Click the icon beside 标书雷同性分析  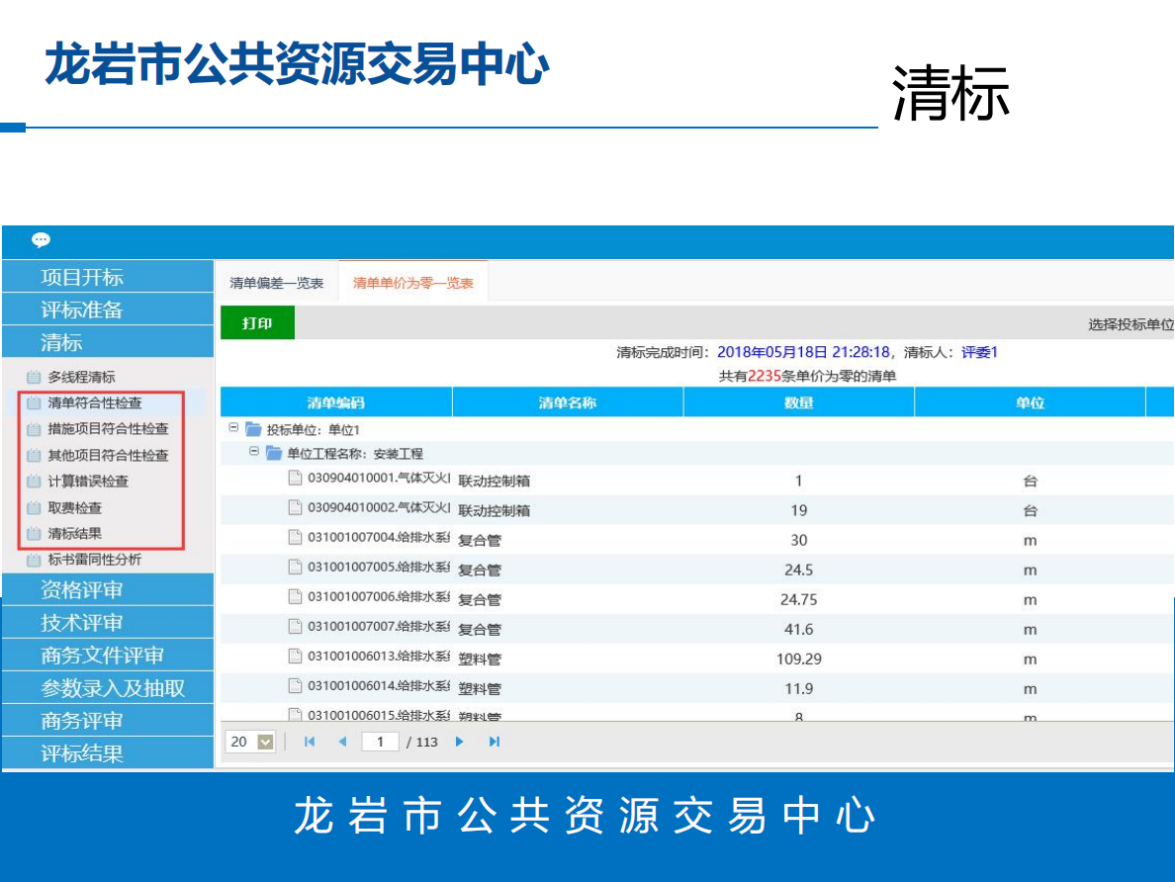click(34, 560)
